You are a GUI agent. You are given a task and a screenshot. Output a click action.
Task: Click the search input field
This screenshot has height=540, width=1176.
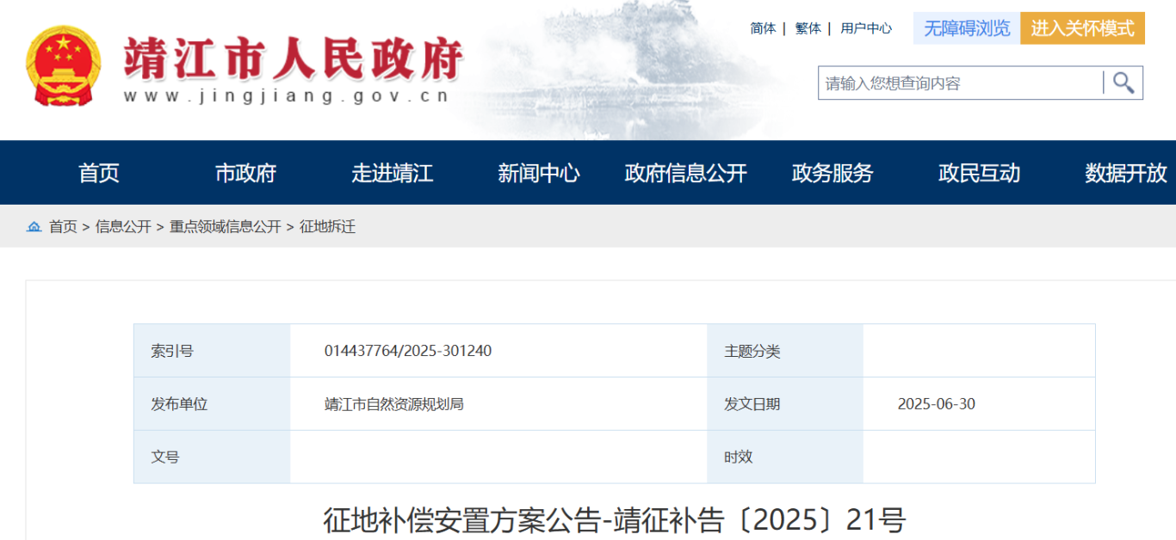pos(960,83)
